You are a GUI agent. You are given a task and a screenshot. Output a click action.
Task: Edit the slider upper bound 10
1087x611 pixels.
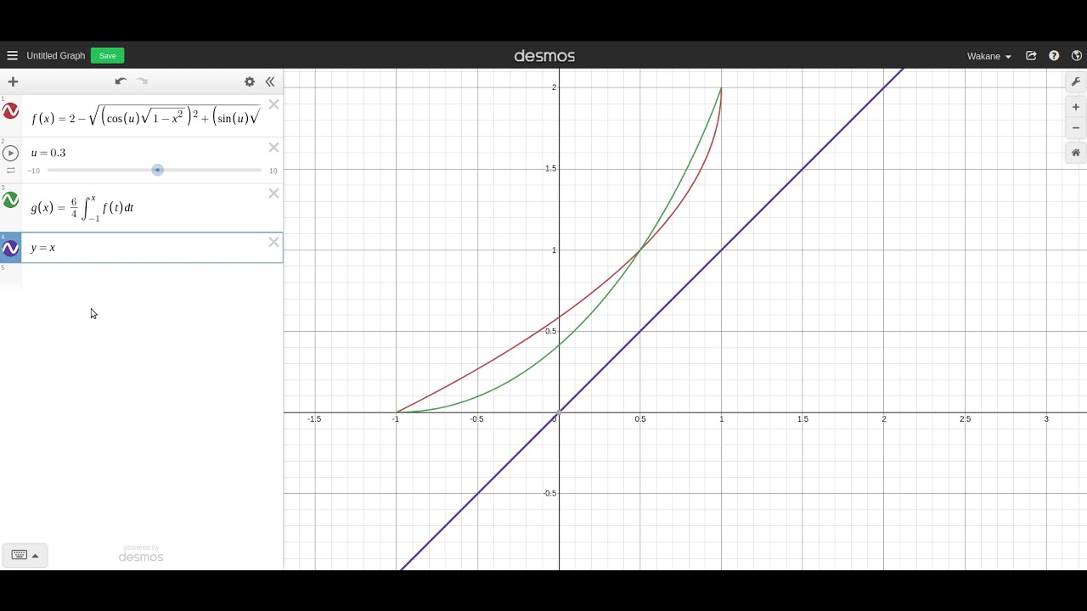click(273, 171)
